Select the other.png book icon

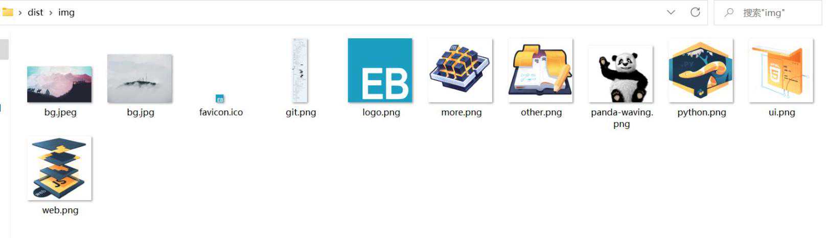click(540, 70)
